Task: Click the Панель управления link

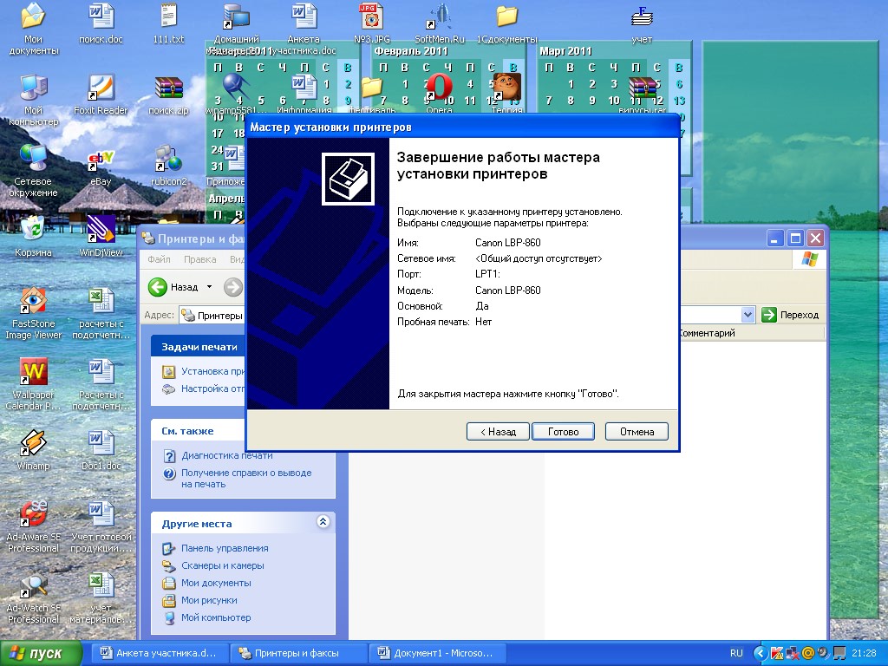Action: click(x=224, y=548)
